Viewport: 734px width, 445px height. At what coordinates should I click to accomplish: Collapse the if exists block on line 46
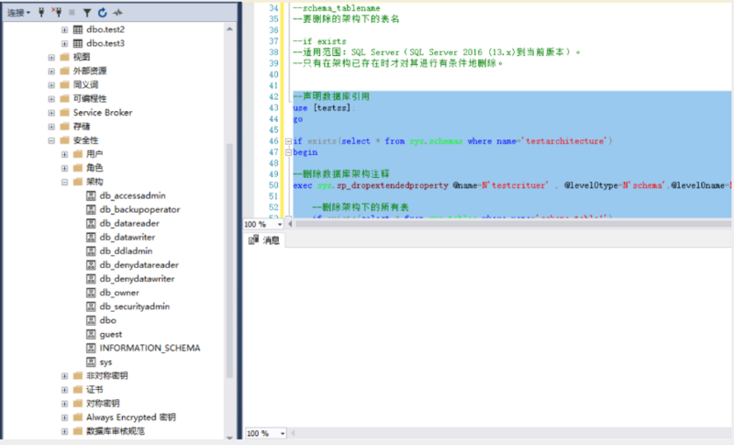[x=289, y=141]
